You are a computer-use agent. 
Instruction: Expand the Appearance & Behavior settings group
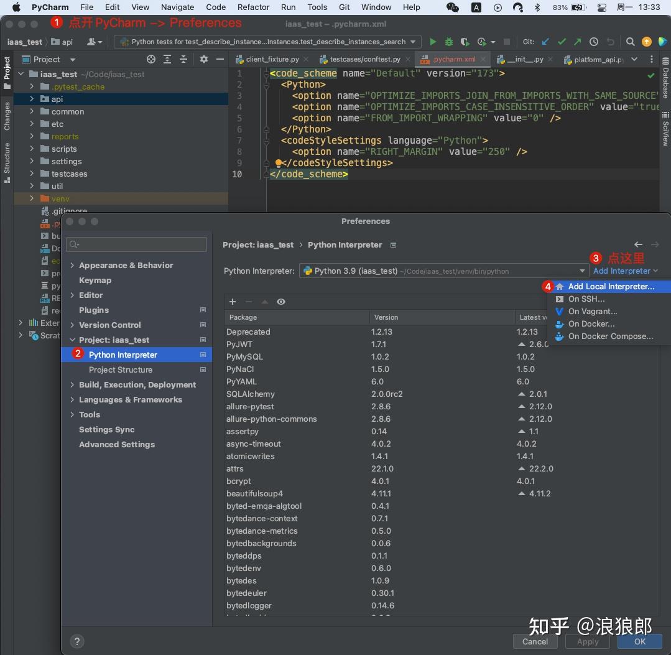coord(72,266)
